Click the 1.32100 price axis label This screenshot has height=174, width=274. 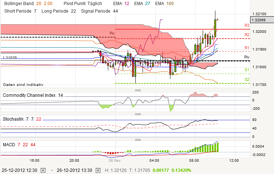click(x=259, y=14)
